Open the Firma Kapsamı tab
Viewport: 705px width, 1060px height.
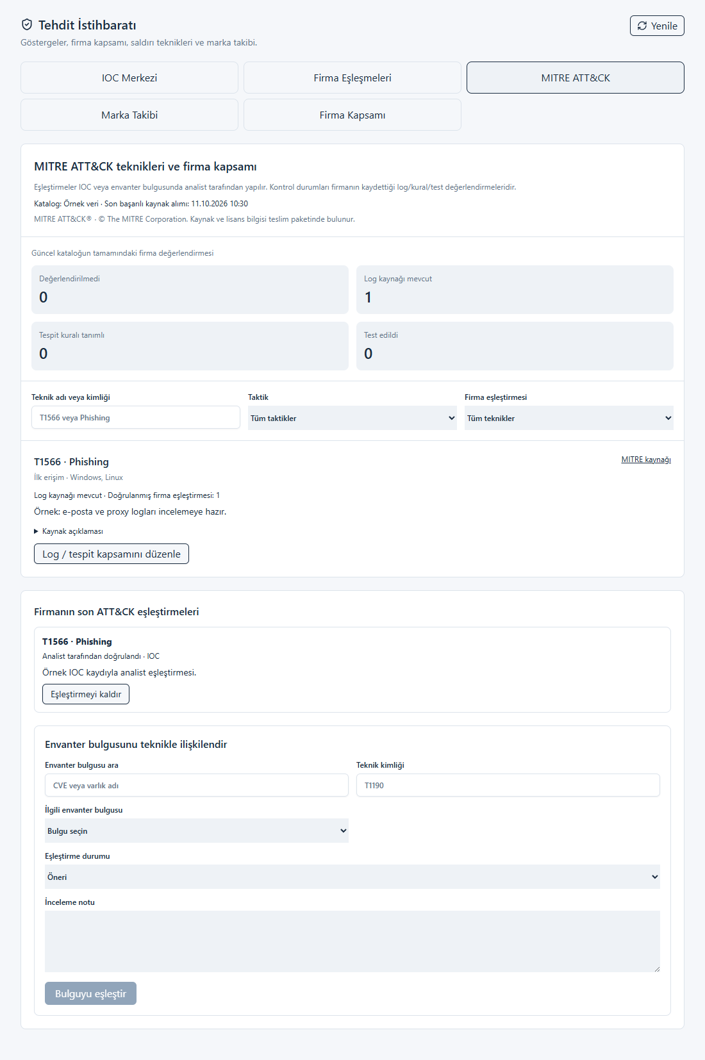point(352,115)
